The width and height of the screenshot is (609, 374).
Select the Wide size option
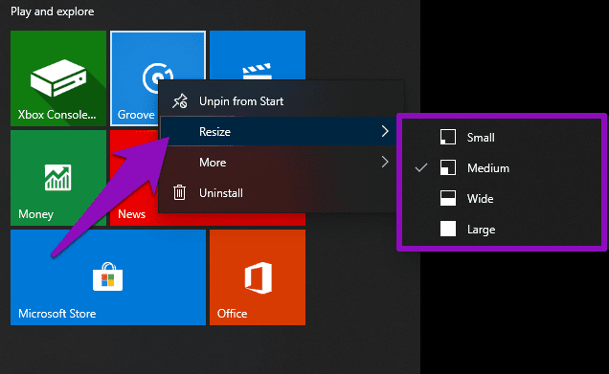pyautogui.click(x=502, y=199)
